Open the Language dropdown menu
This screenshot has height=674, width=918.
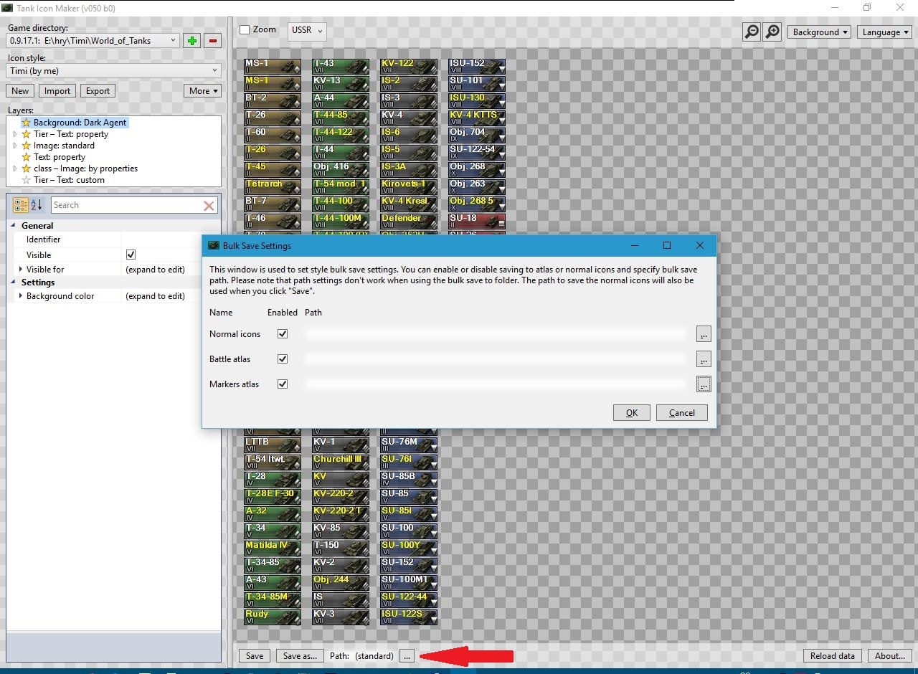click(x=884, y=32)
